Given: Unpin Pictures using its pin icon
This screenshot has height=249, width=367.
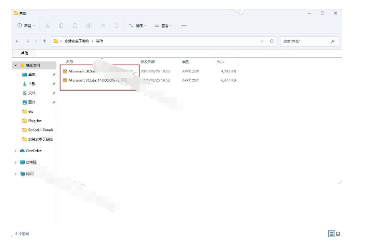Looking at the screenshot, I should point(54,102).
